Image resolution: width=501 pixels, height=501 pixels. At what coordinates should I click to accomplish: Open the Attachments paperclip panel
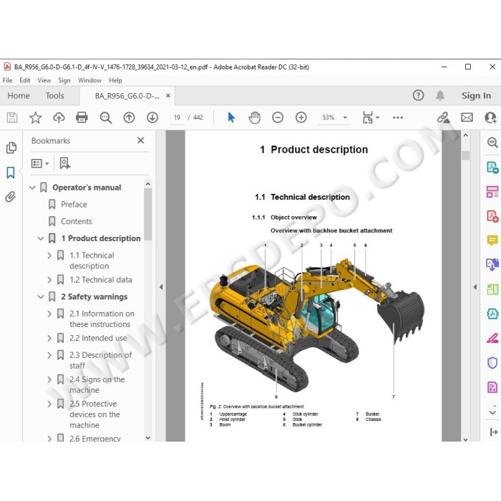(x=10, y=197)
